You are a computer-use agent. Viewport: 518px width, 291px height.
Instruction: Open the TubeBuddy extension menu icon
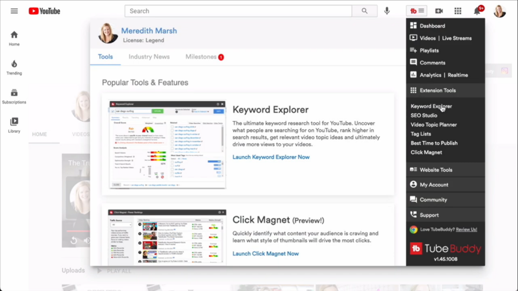[417, 11]
